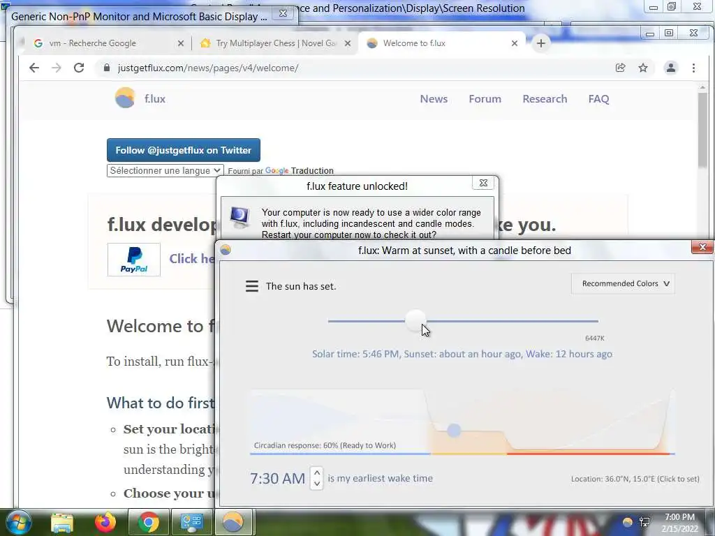Click Follow @justgetflux on Twitter button
This screenshot has height=536, width=715.
184,150
